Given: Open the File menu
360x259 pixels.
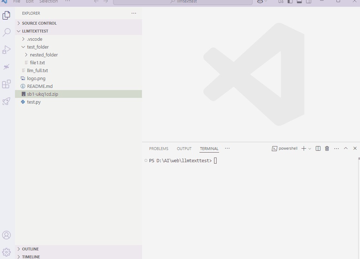Looking at the screenshot, I should pos(16,2).
